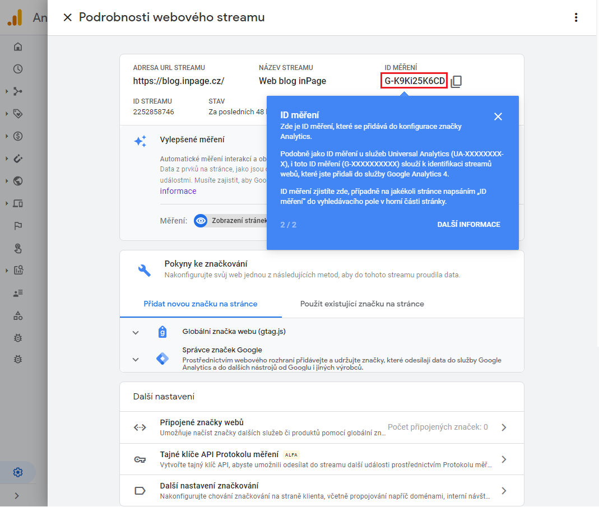Open the Admin gear icon
Screen dimensions: 599x507
(18, 472)
